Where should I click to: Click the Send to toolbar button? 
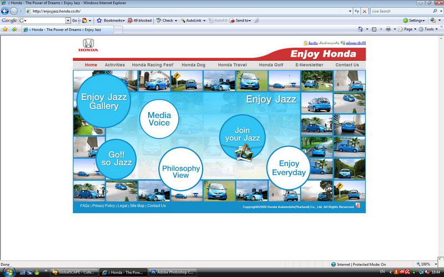click(x=240, y=20)
